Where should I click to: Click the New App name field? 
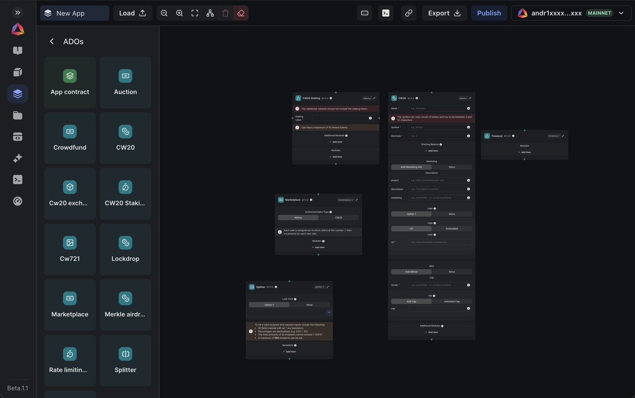(x=75, y=13)
